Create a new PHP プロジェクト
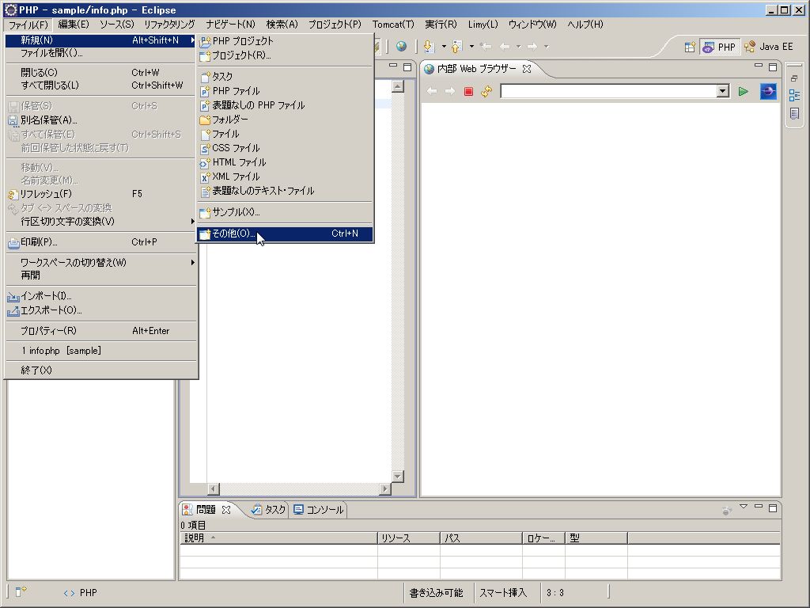Viewport: 810px width, 608px height. point(285,41)
